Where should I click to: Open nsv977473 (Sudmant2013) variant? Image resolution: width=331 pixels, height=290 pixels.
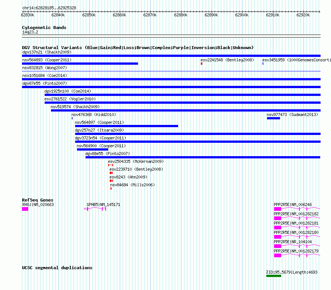tap(292, 115)
